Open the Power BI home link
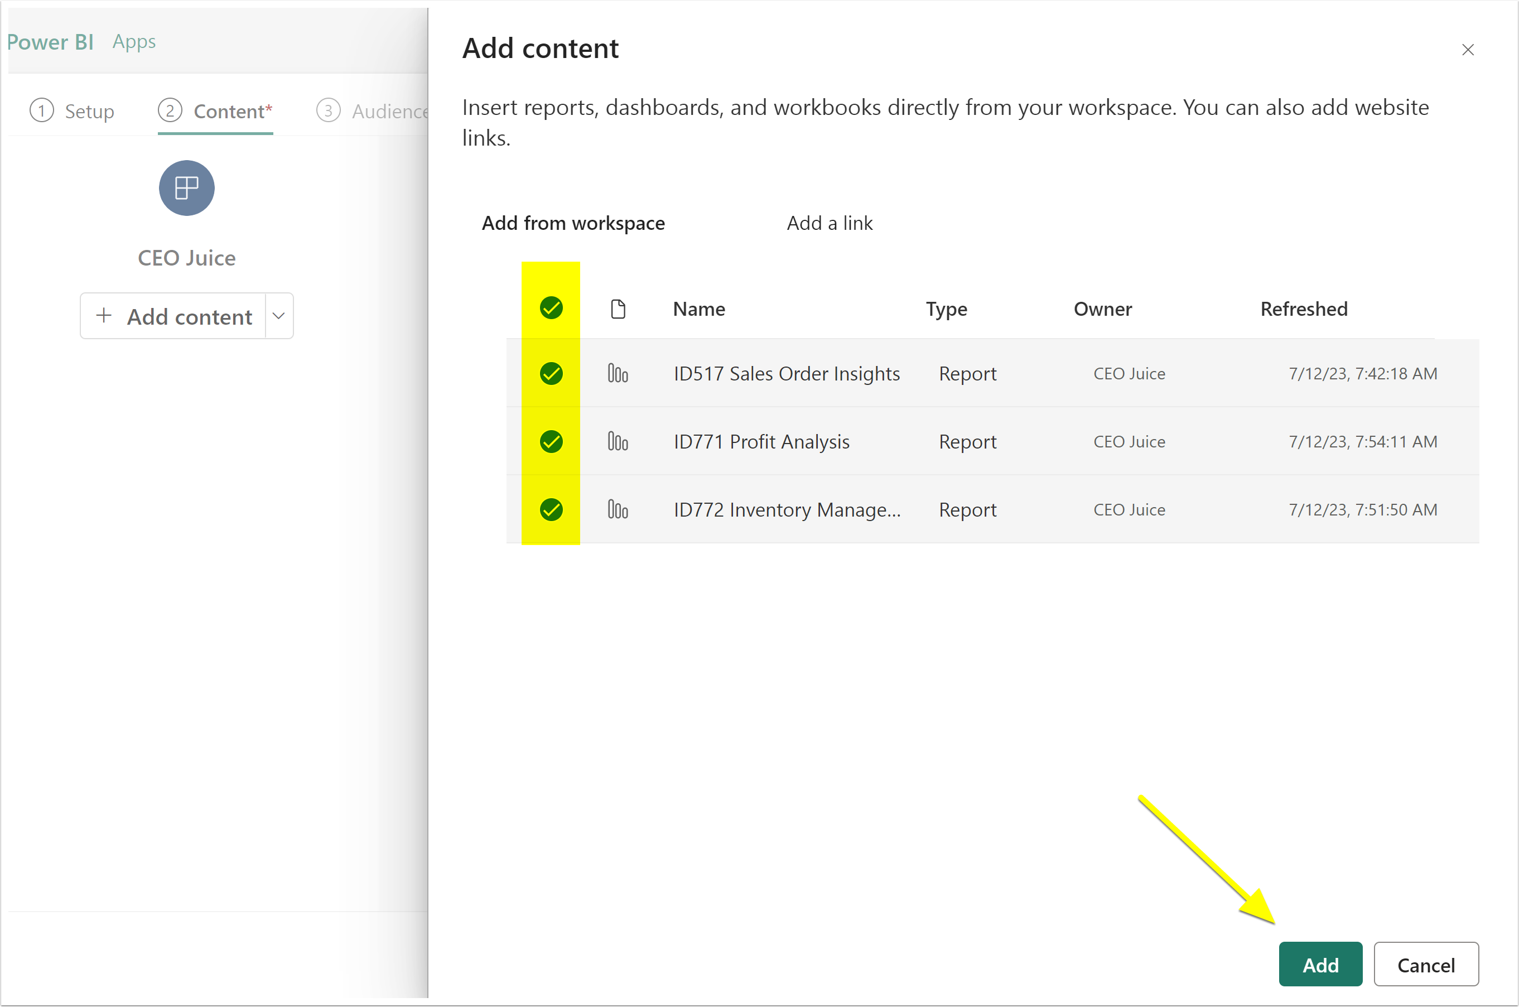1519x1007 pixels. 50,42
